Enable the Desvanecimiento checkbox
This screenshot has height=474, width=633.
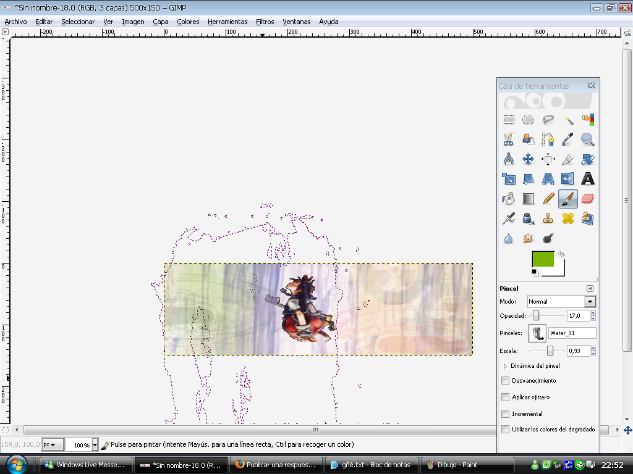tap(505, 380)
